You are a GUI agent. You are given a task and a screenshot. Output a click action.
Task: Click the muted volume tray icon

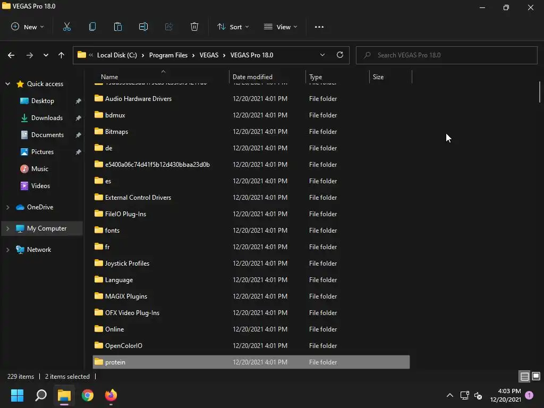[x=478, y=395]
